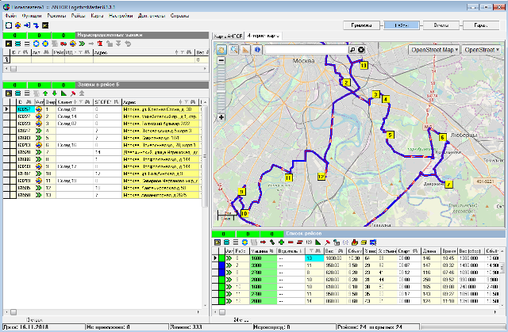Click the white square icon in main toolbar
Screen dimensions: 508x332
tap(9, 25)
